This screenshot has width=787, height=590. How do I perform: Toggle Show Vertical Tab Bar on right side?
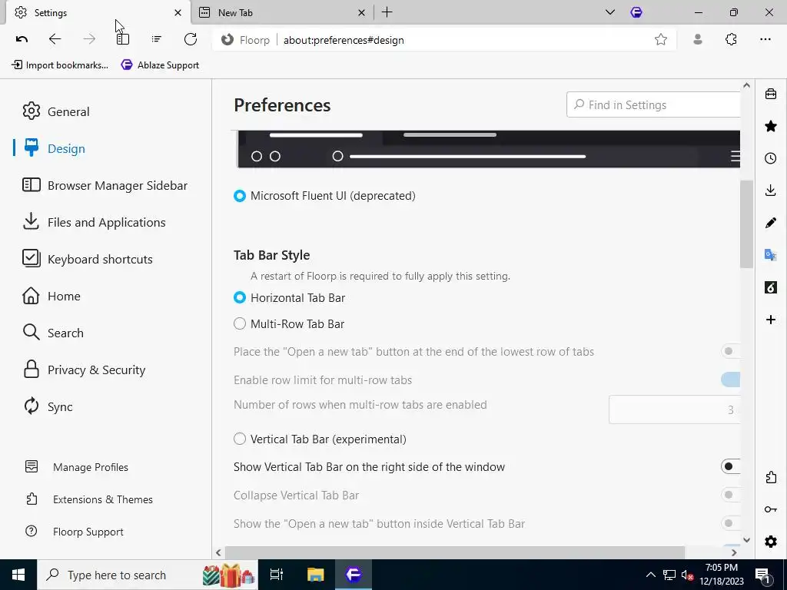(730, 466)
